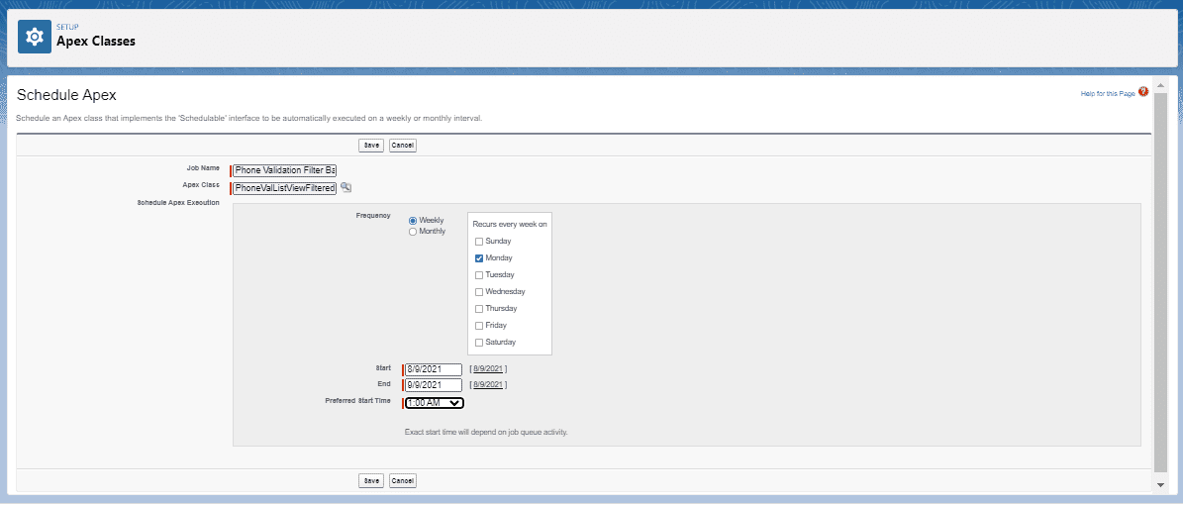Screen dimensions: 1183x505
Task: Select the Weekly frequency radio button
Action: (x=413, y=221)
